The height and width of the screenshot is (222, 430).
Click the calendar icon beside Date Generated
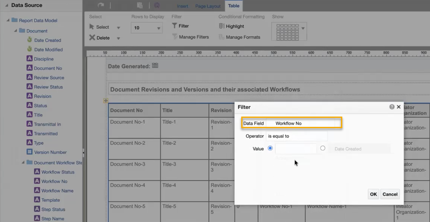click(155, 66)
